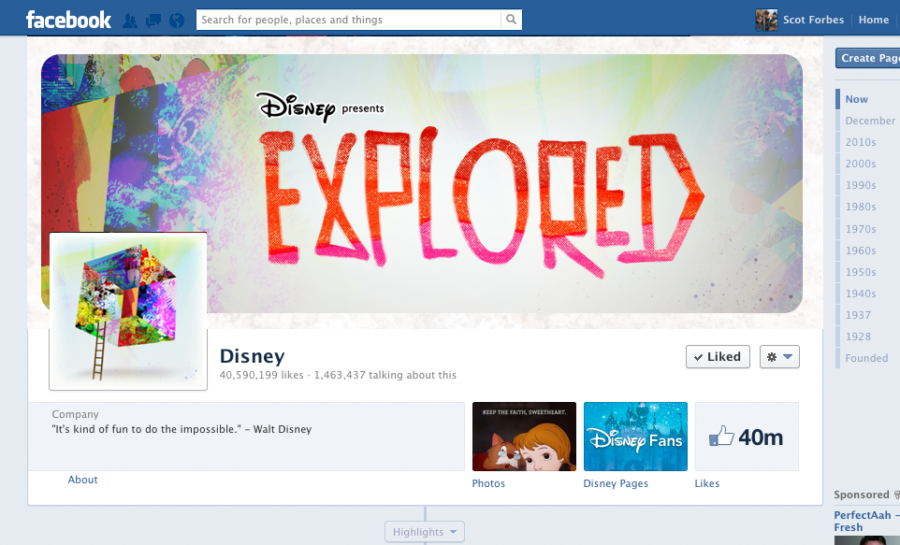Jump to 1950s in timeline
Viewport: 900px width, 545px height.
[x=861, y=273]
